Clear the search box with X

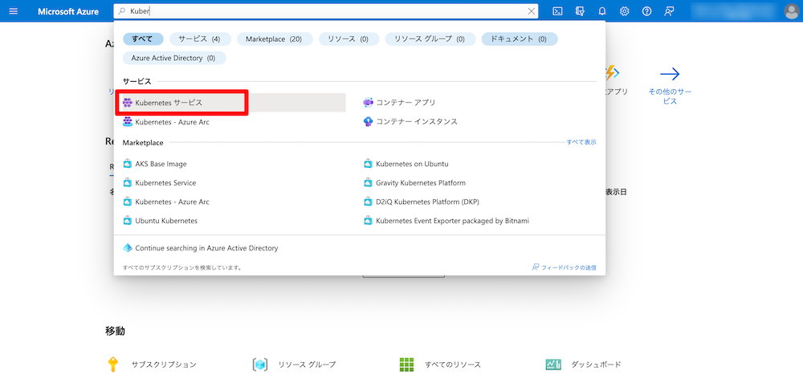[x=531, y=11]
